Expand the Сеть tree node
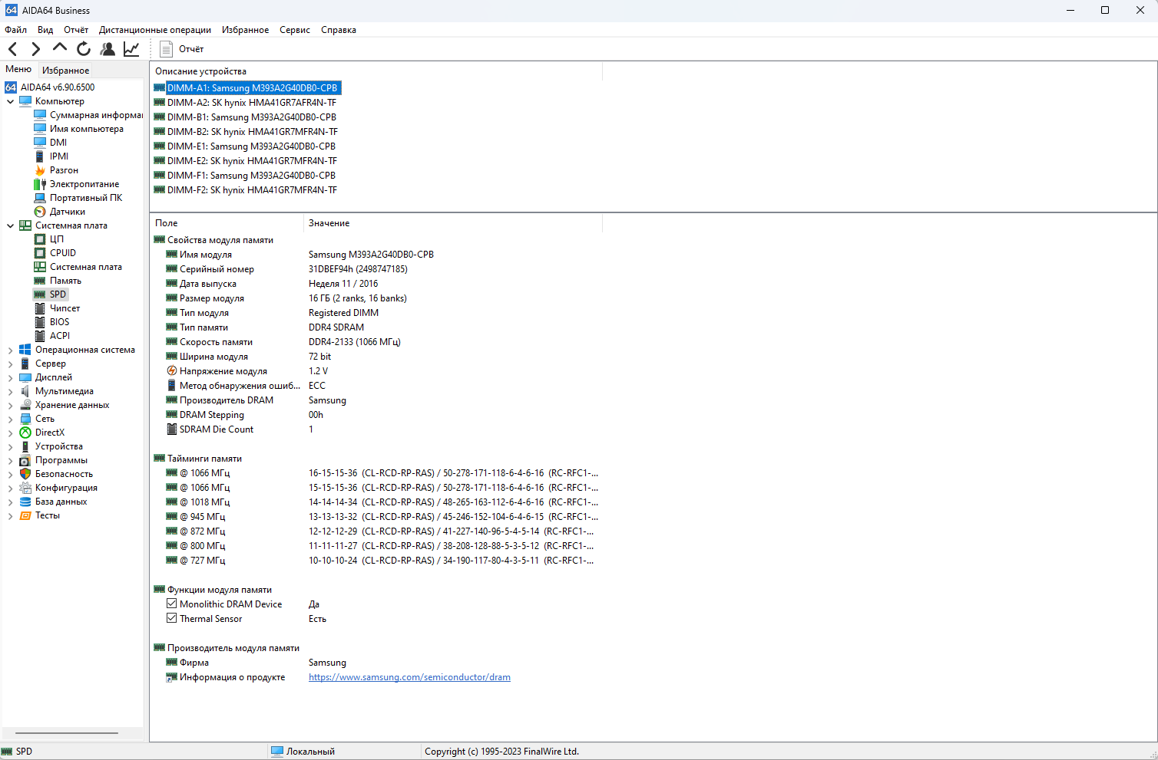This screenshot has height=760, width=1158. [10, 419]
